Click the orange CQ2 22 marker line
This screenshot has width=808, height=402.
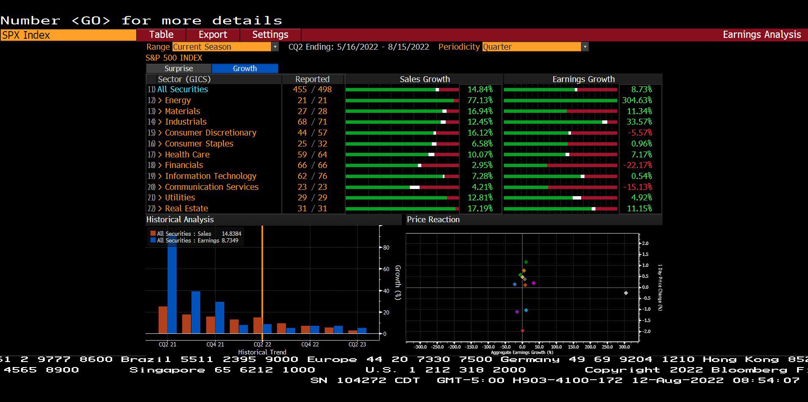(262, 283)
